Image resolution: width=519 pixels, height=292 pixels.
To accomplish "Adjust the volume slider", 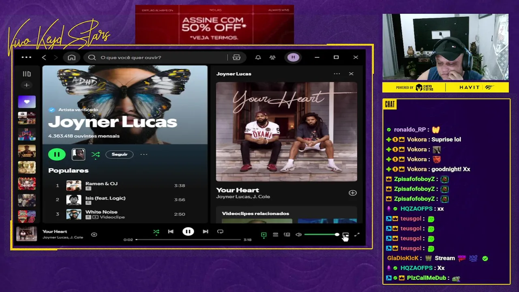I will [x=322, y=235].
